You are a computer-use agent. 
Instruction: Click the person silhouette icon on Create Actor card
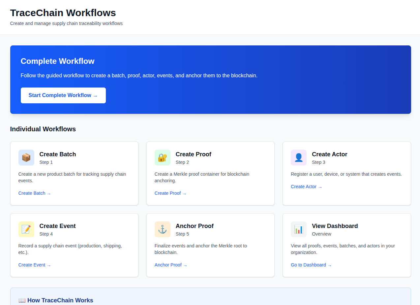[x=299, y=158]
